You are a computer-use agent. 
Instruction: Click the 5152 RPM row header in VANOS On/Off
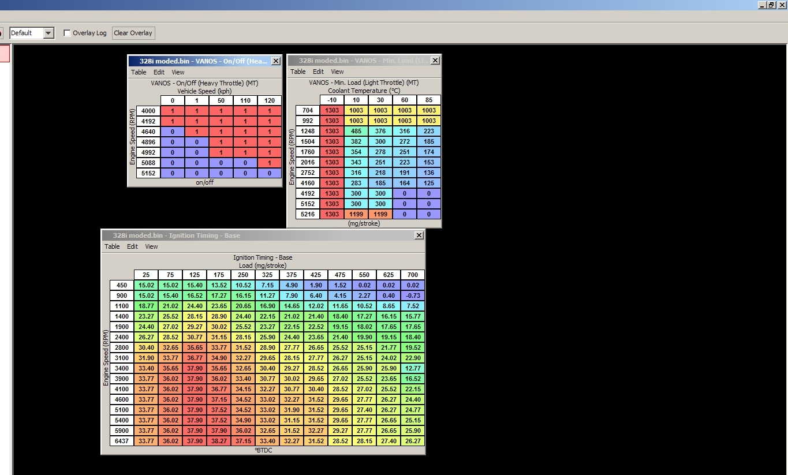click(x=148, y=173)
